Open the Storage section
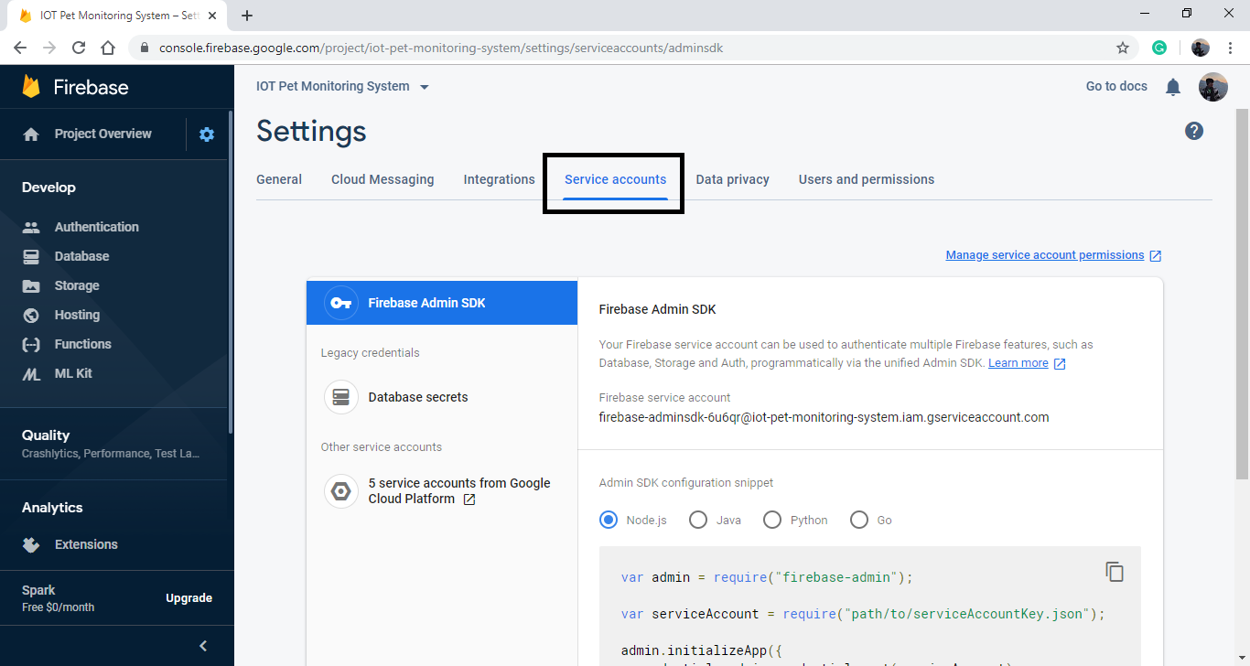The width and height of the screenshot is (1250, 666). [78, 285]
